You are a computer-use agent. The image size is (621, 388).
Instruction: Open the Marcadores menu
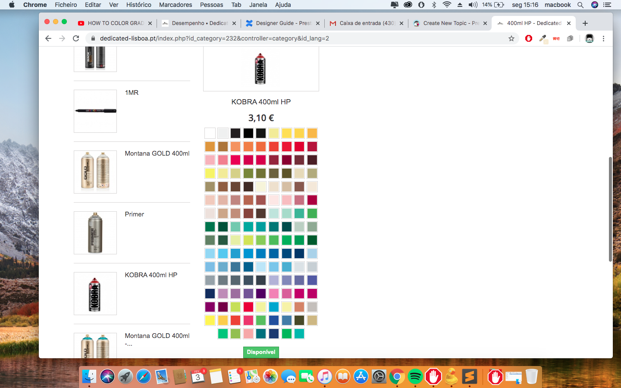pos(176,5)
